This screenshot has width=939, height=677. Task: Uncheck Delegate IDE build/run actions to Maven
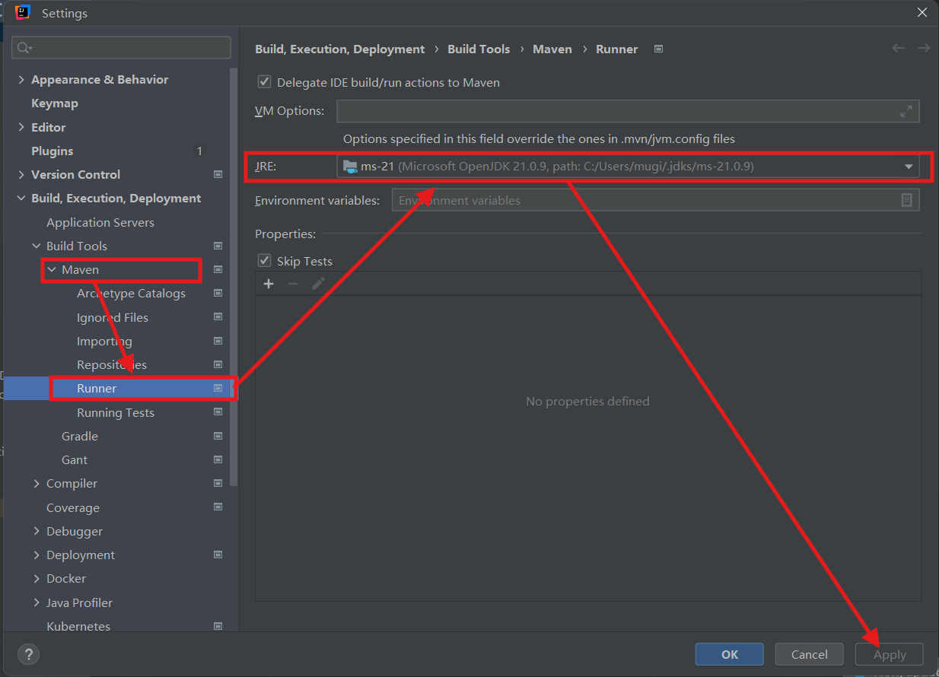265,82
